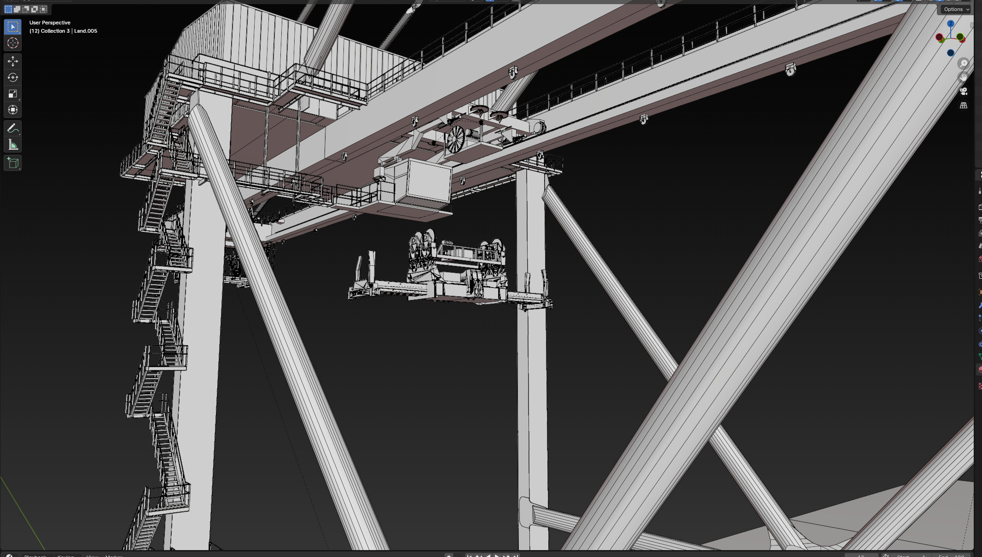This screenshot has height=557, width=982.
Task: Toggle the camera view button
Action: tap(963, 91)
